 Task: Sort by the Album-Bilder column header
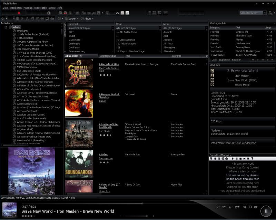point(81,56)
